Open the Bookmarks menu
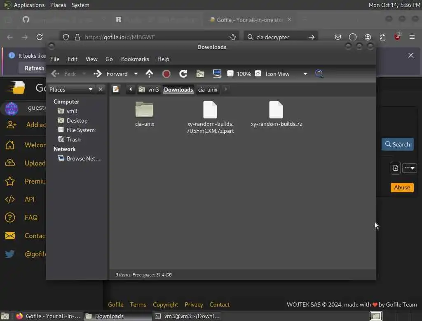 pyautogui.click(x=135, y=59)
